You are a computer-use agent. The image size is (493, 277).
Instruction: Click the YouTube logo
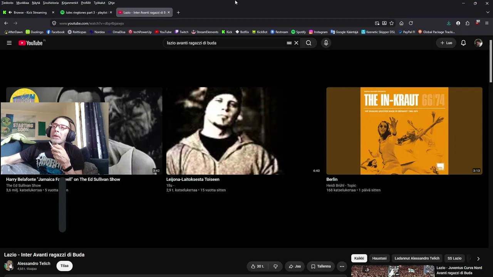(x=30, y=43)
